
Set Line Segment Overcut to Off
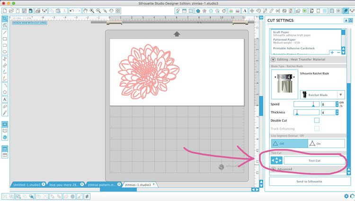[x=290, y=144]
